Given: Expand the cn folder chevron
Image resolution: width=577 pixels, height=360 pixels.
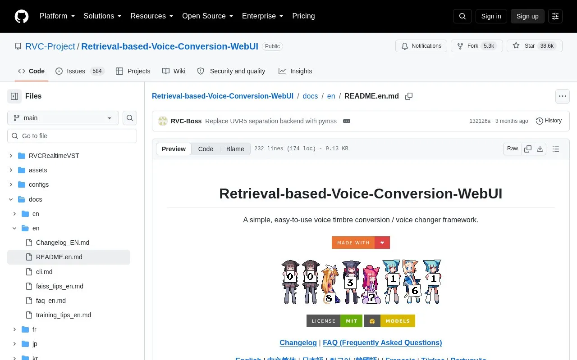Looking at the screenshot, I should coord(14,214).
